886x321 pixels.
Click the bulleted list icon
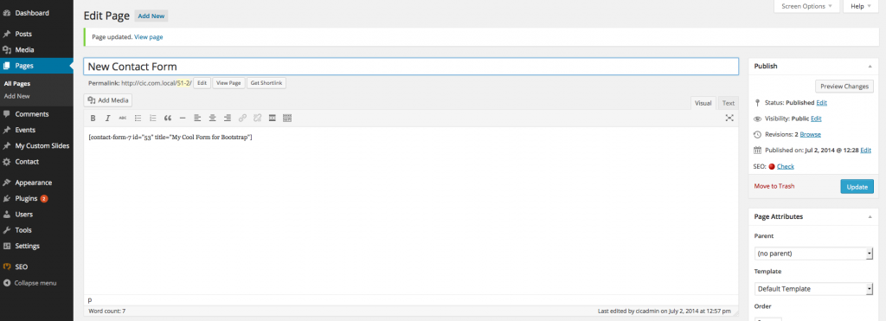[138, 119]
